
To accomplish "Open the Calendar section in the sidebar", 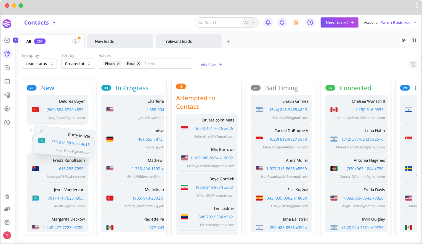I will tap(7, 81).
